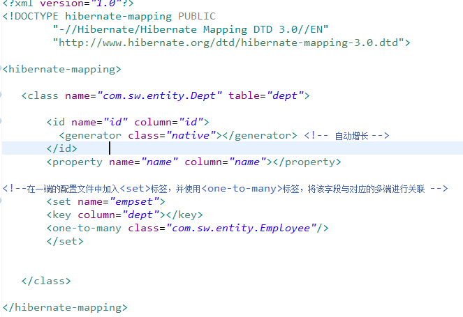The image size is (463, 317).
Task: Click the Chinese comment about one-to-many
Action: pos(225,189)
